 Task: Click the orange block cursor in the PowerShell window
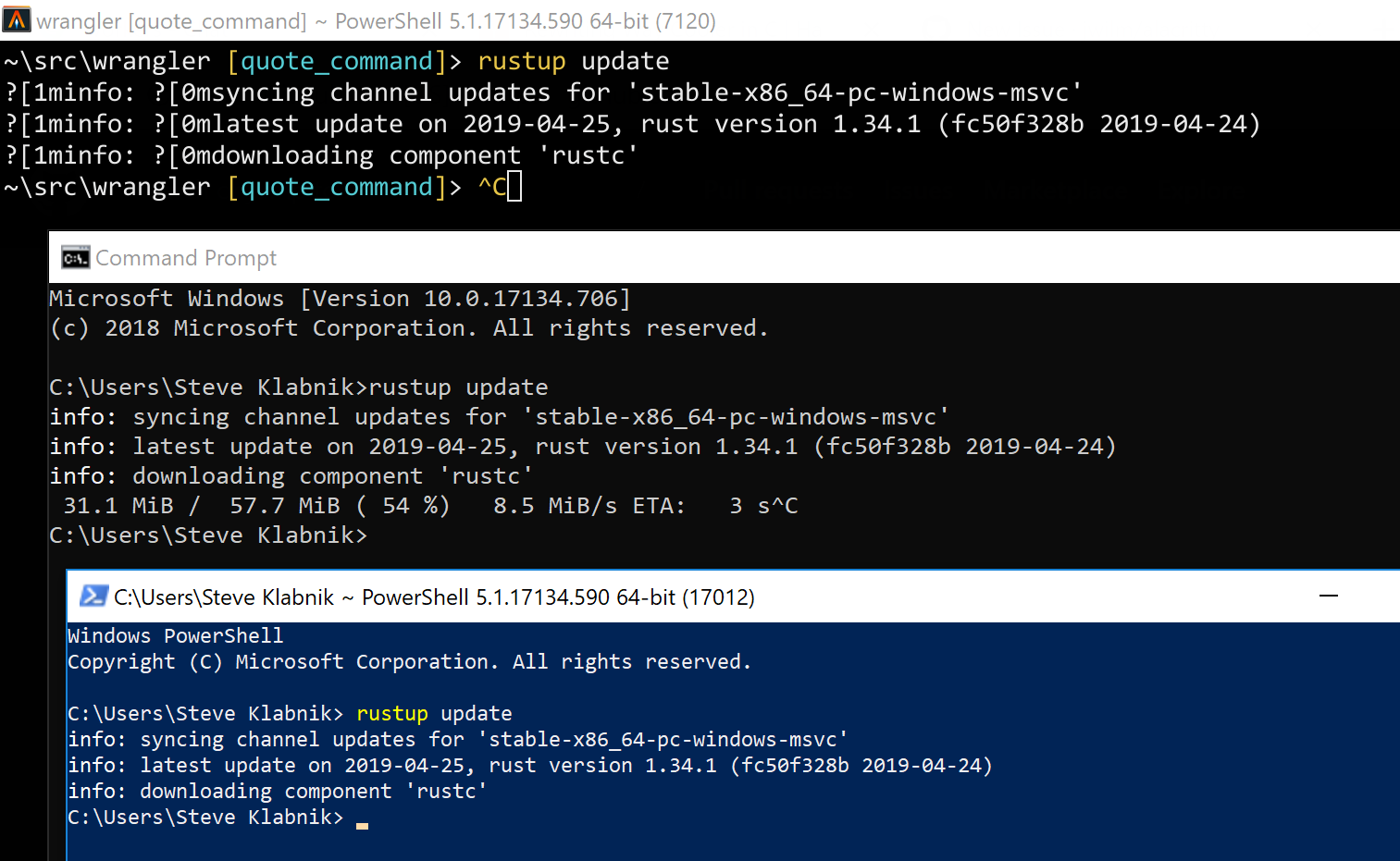362,824
